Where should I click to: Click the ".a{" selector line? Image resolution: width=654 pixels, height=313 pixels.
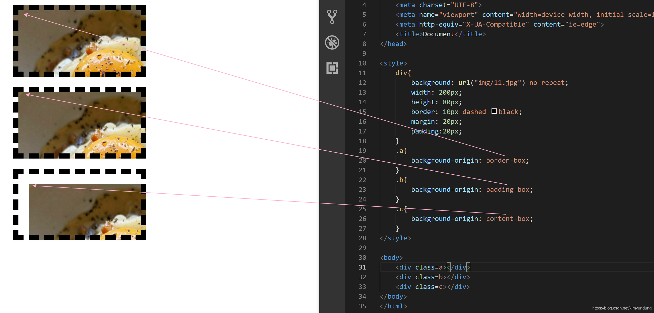401,151
